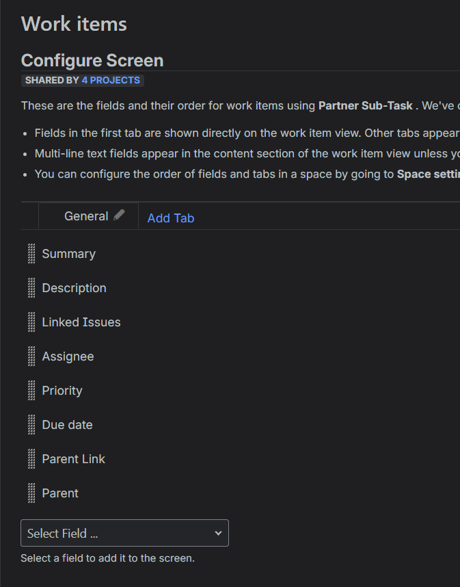Click the drag handle next to Parent
This screenshot has height=587, width=460.
tap(31, 493)
